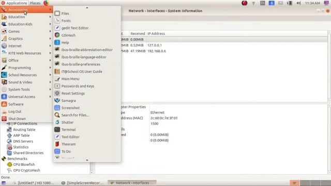The image size is (331, 186).
Task: Click the red indicator icon in top panel
Action: pyautogui.click(x=245, y=3)
